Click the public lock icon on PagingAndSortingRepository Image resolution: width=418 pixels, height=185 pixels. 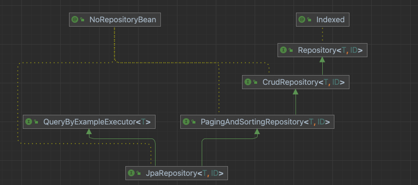click(x=193, y=122)
